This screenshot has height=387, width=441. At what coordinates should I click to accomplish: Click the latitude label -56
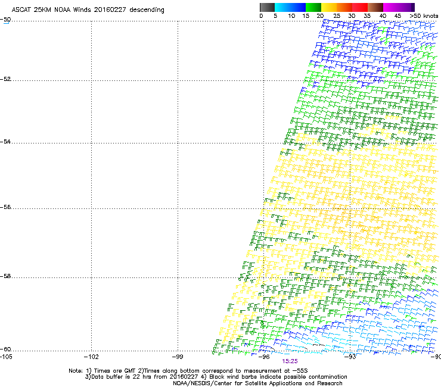pyautogui.click(x=5, y=207)
